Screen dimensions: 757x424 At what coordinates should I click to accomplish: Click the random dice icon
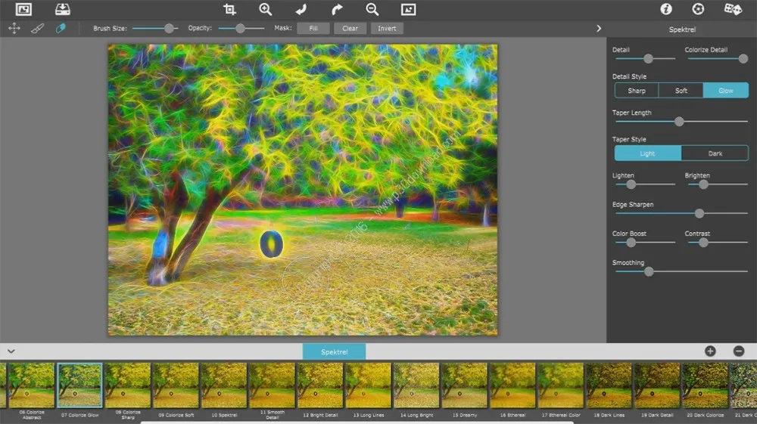tap(732, 9)
